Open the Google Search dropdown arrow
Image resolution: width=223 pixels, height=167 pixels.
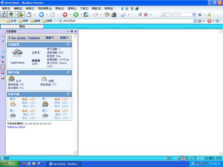(x=194, y=15)
